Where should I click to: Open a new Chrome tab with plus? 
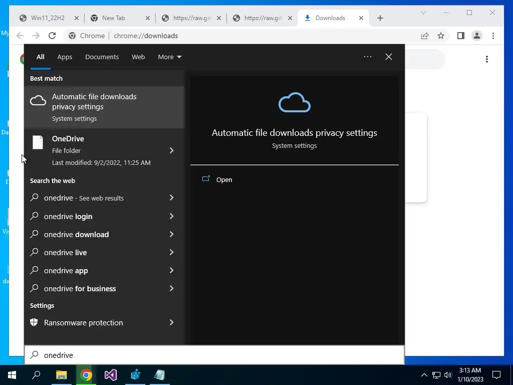380,18
